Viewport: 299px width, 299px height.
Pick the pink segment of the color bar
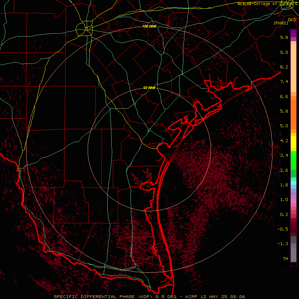[x=293, y=201]
